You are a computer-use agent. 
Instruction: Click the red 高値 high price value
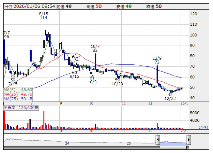(98, 6)
